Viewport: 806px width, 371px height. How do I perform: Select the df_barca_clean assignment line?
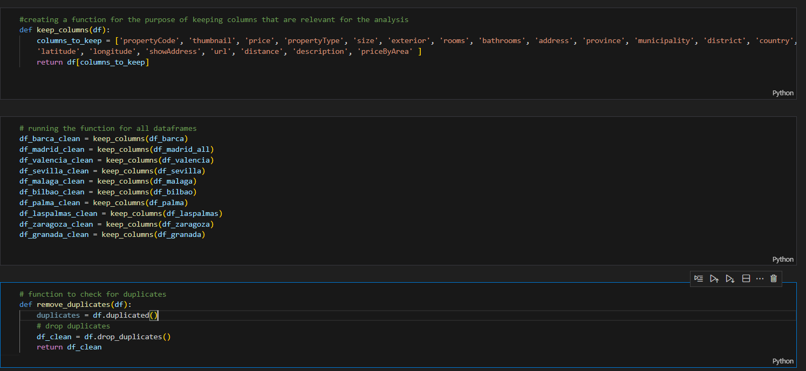point(104,139)
